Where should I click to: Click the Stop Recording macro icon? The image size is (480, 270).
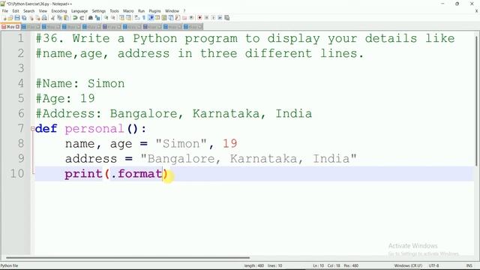[x=206, y=18]
